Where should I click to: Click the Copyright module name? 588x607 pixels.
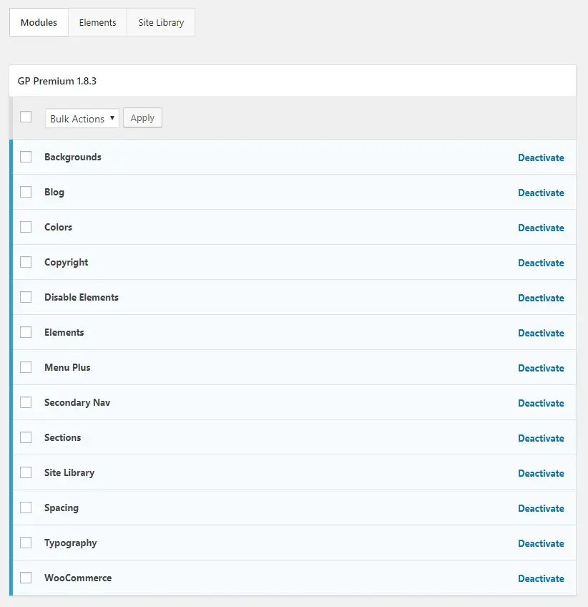[x=66, y=263]
